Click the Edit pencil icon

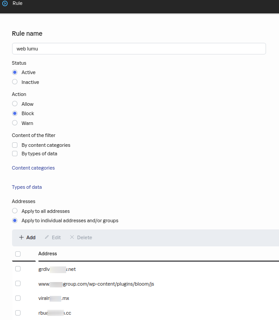click(x=46, y=237)
